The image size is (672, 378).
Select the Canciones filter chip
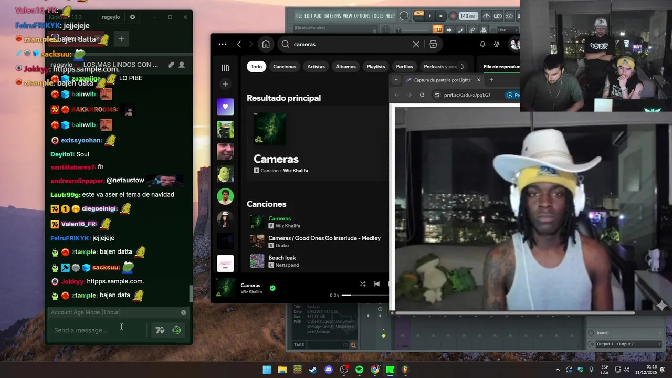click(285, 67)
